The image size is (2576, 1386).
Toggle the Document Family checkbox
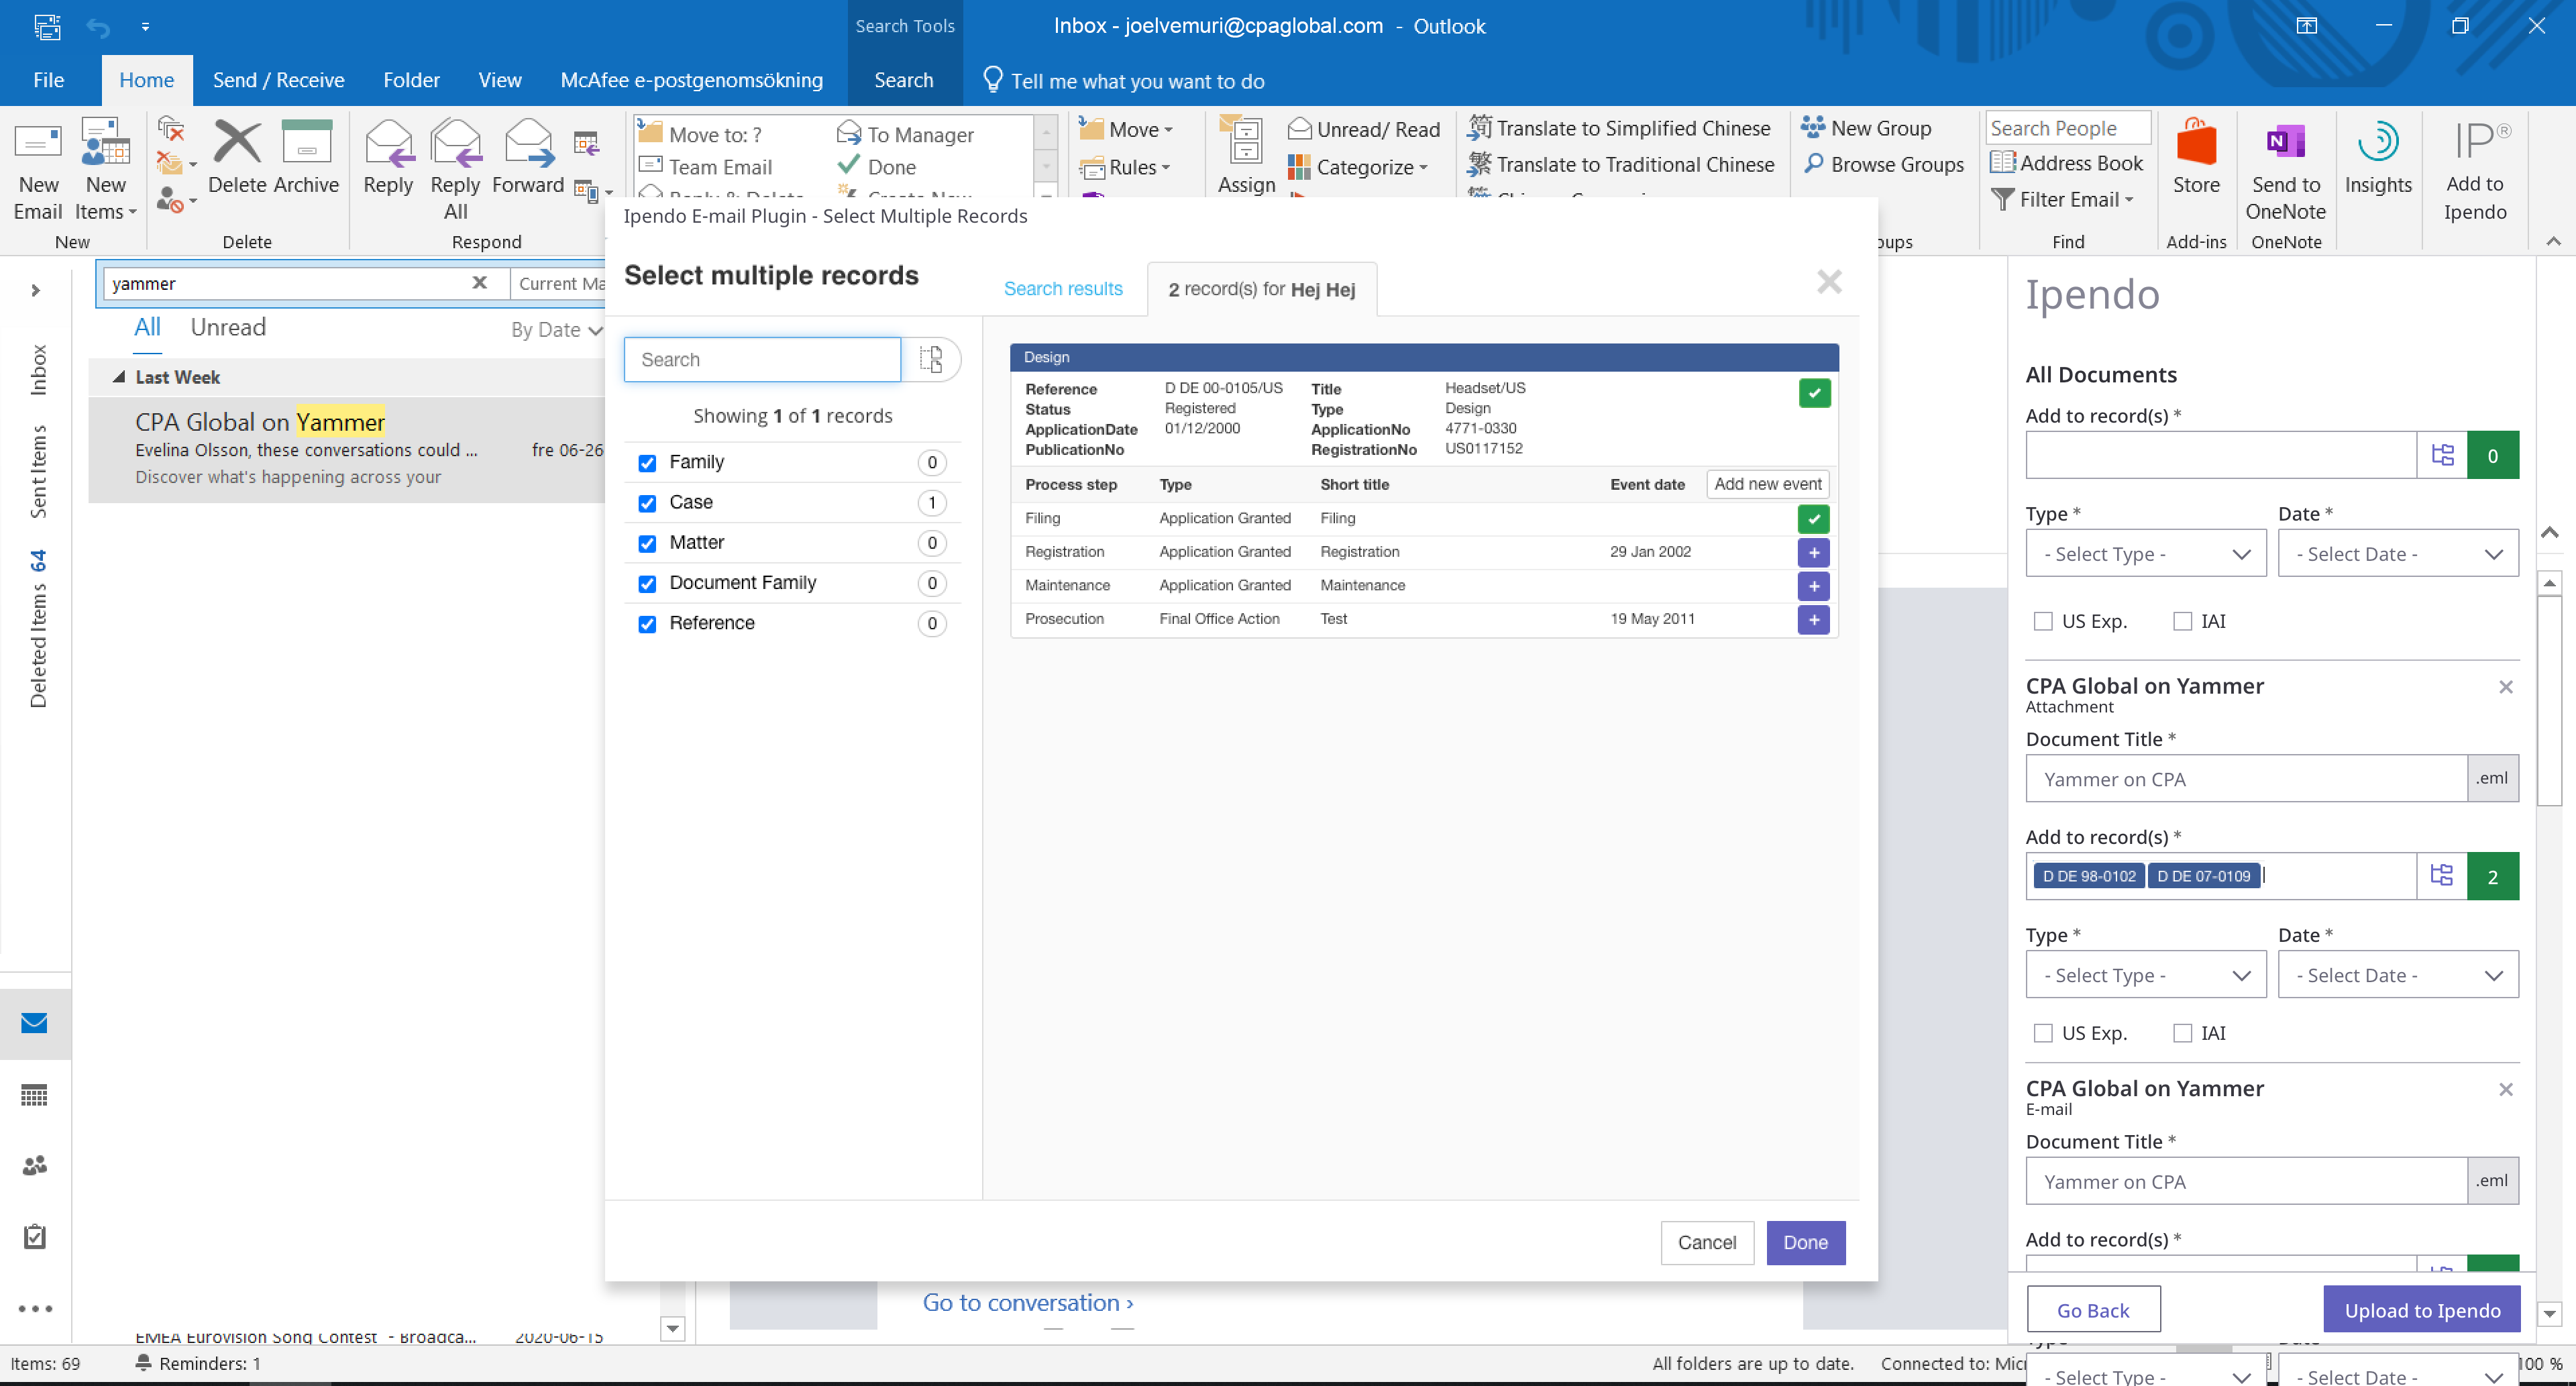(x=647, y=584)
